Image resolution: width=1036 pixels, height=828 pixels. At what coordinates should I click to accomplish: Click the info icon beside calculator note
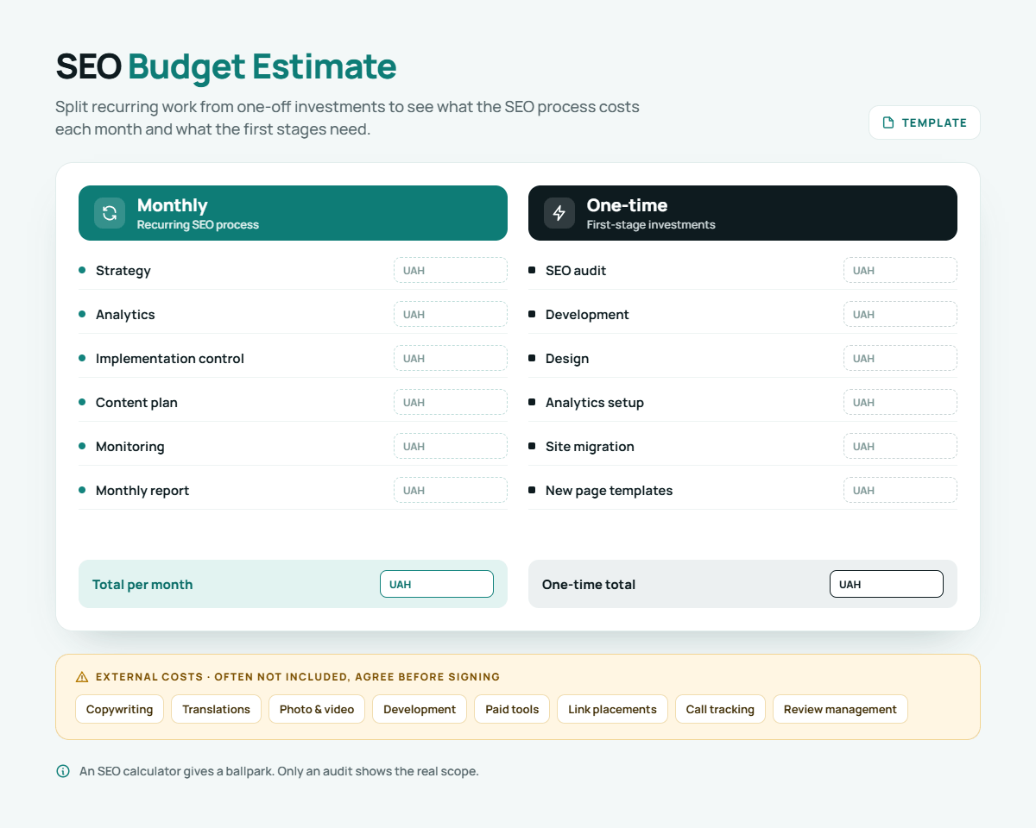pyautogui.click(x=63, y=771)
